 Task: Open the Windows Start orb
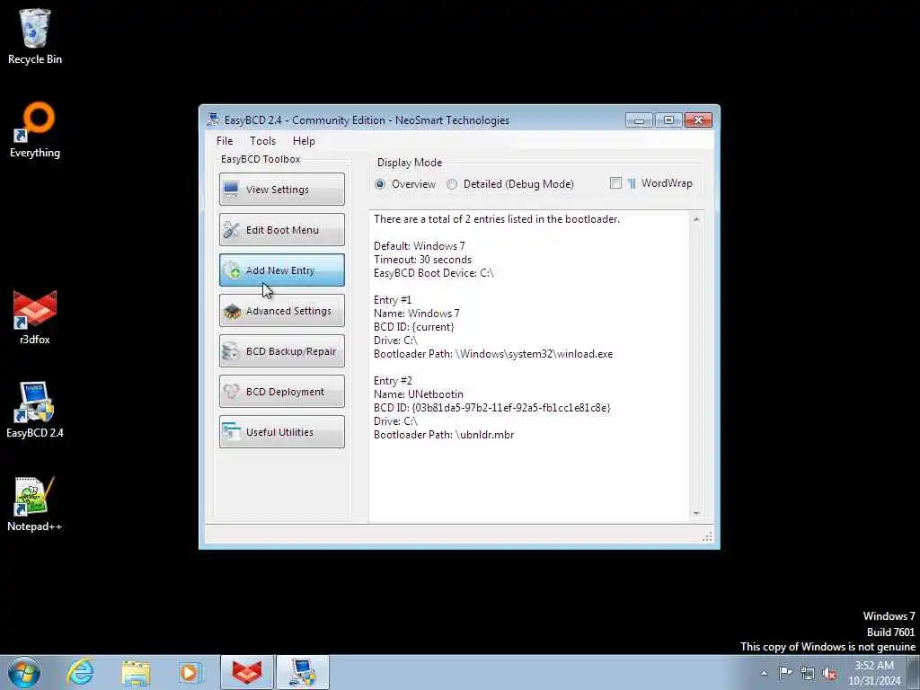24,672
